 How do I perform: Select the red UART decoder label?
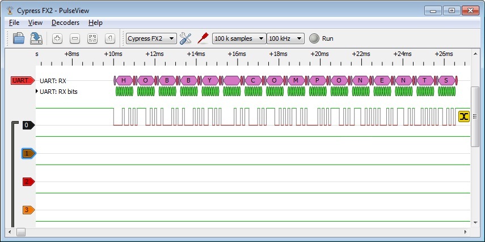click(23, 80)
